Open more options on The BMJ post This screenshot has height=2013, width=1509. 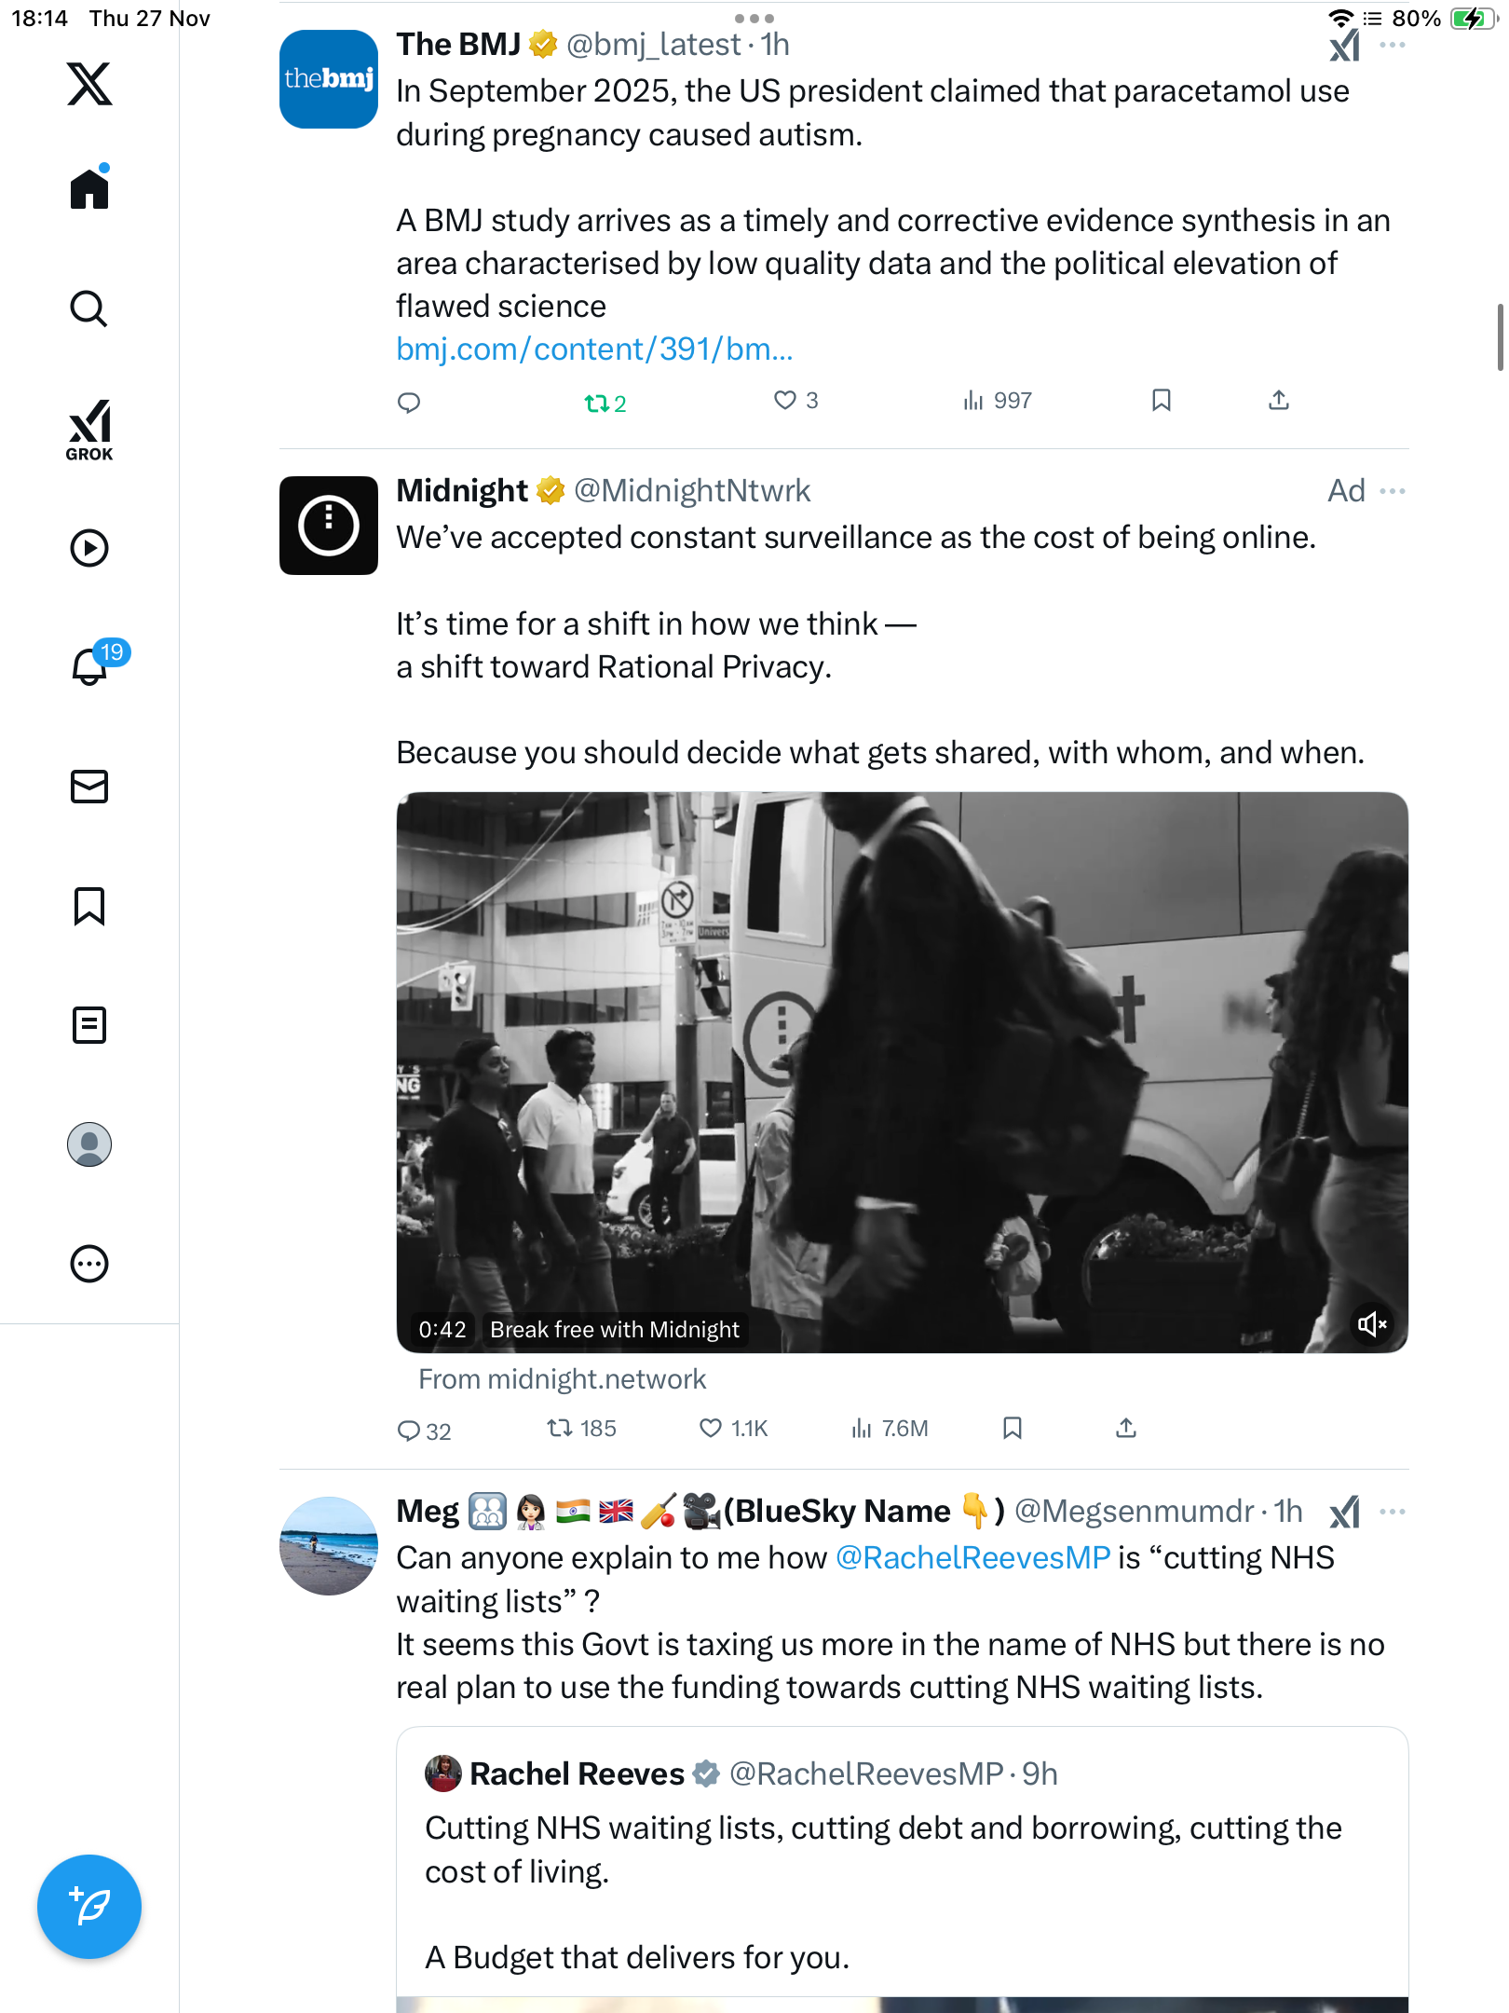tap(1393, 45)
